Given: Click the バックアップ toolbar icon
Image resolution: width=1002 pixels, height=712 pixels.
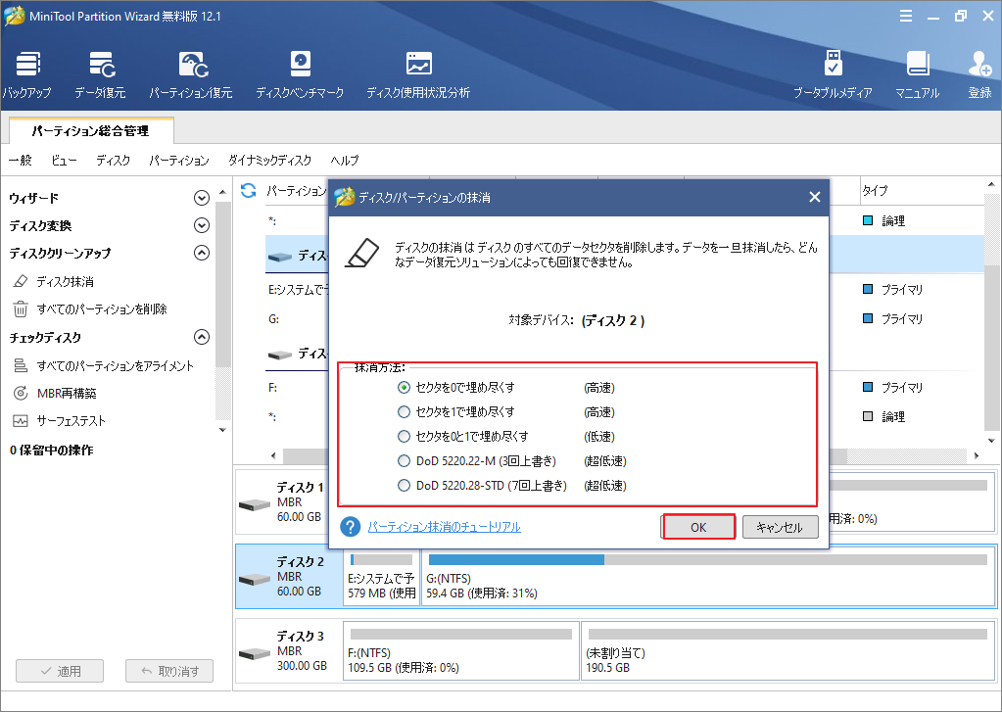Looking at the screenshot, I should pos(27,66).
